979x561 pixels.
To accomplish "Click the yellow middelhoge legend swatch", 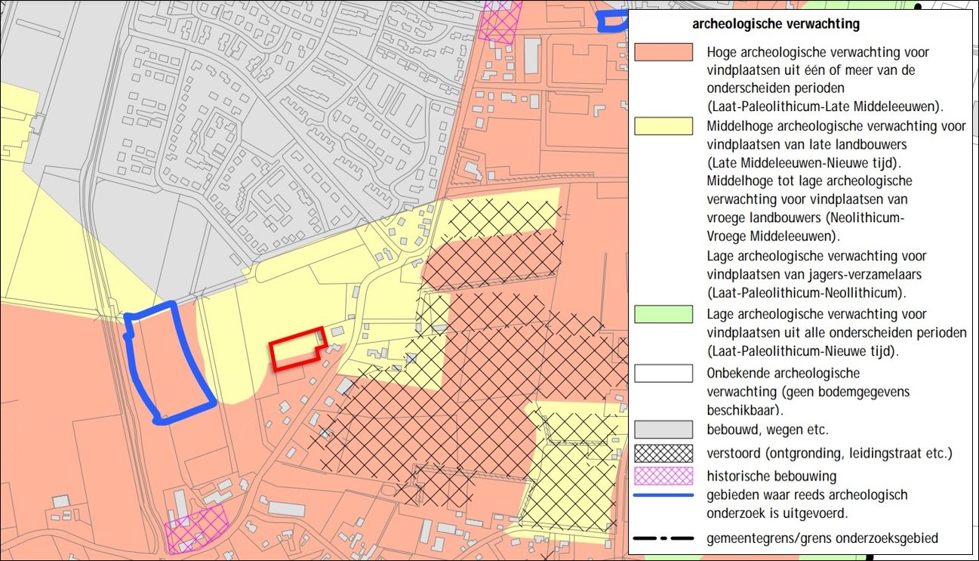I will coord(663,126).
